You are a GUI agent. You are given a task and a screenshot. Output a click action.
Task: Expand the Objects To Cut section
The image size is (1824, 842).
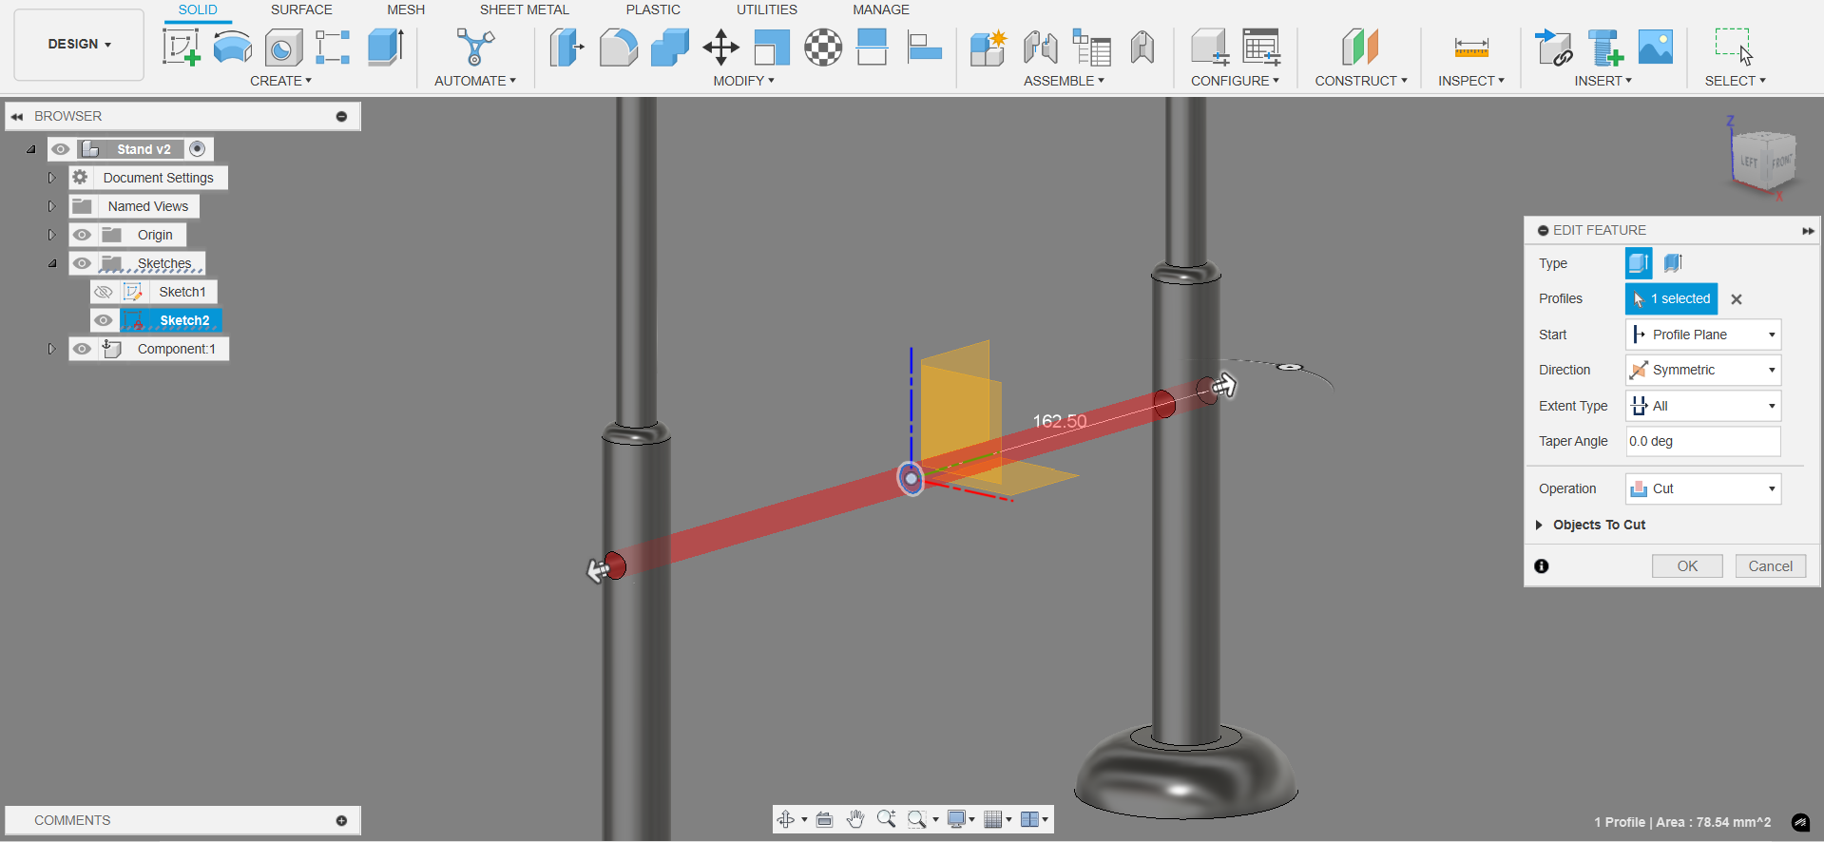[x=1539, y=525]
